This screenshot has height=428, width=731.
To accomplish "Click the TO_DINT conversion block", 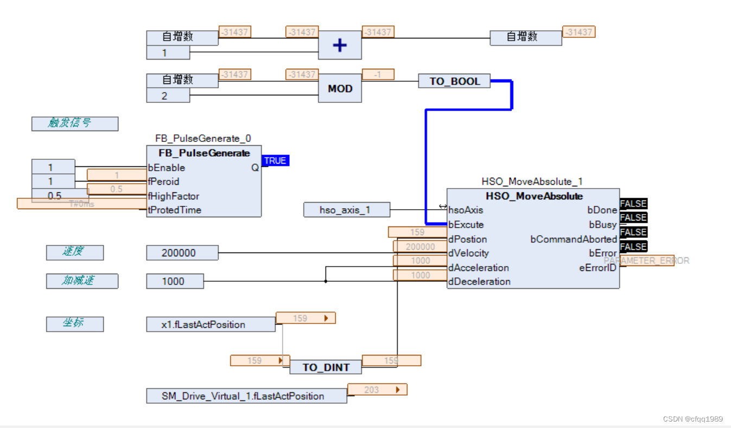I will (325, 367).
